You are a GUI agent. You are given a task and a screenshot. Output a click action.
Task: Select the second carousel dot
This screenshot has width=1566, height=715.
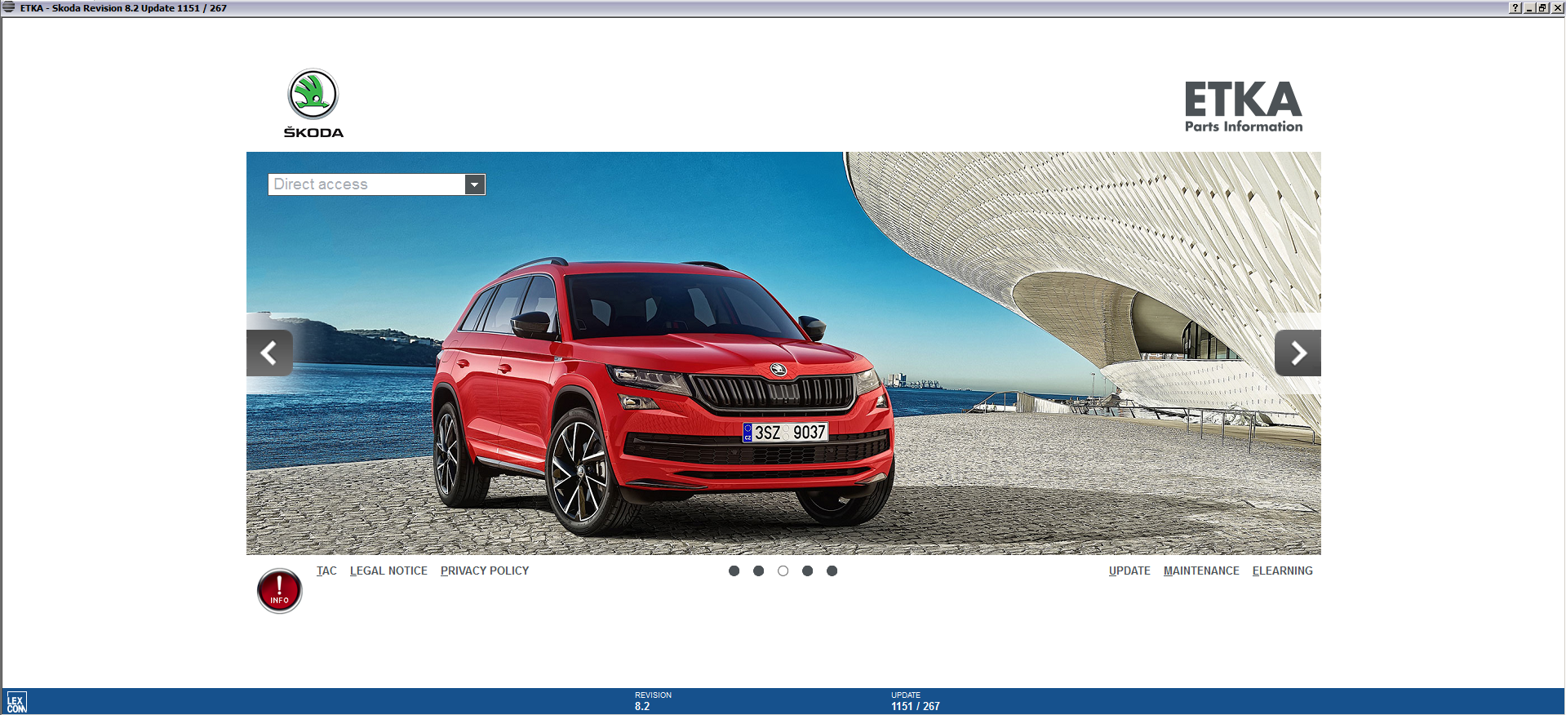(759, 571)
